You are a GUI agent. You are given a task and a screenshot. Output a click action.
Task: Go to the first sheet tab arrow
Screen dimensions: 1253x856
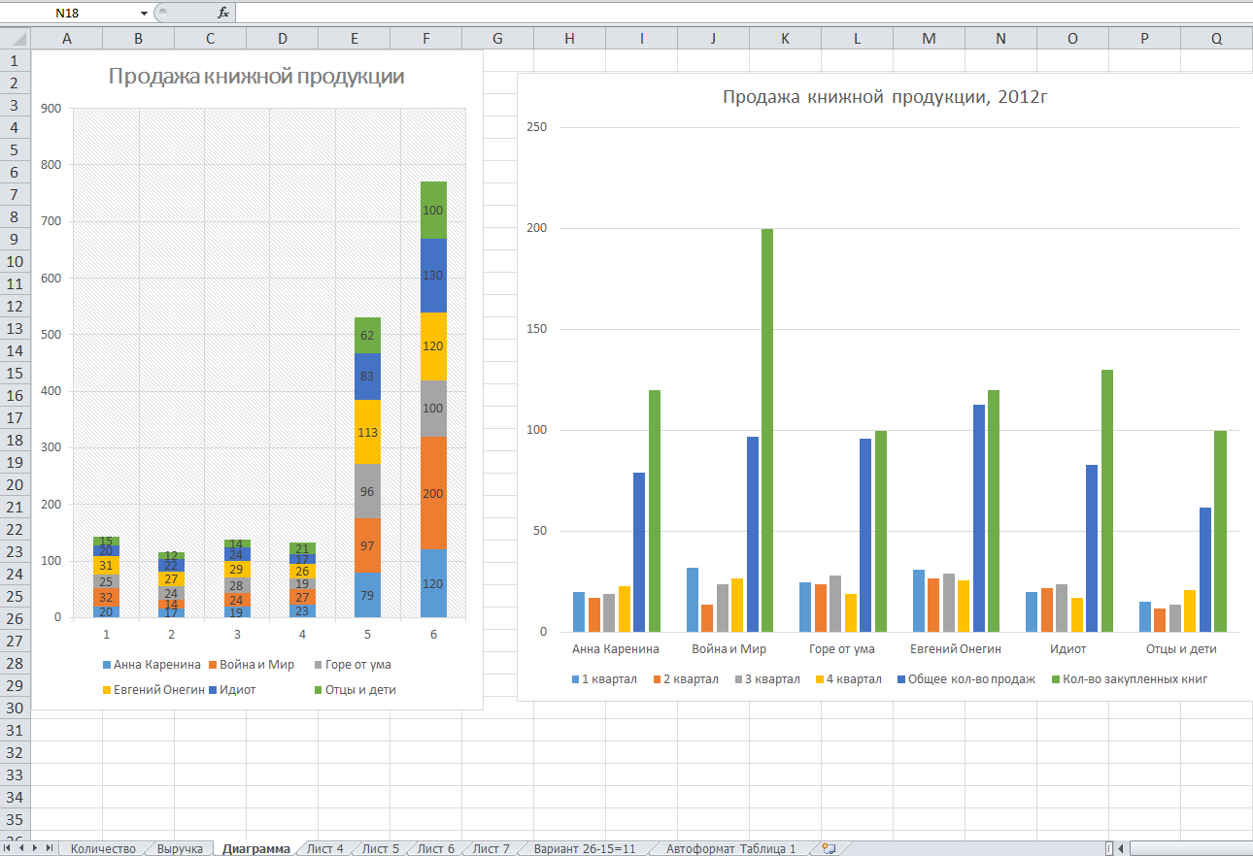click(9, 848)
